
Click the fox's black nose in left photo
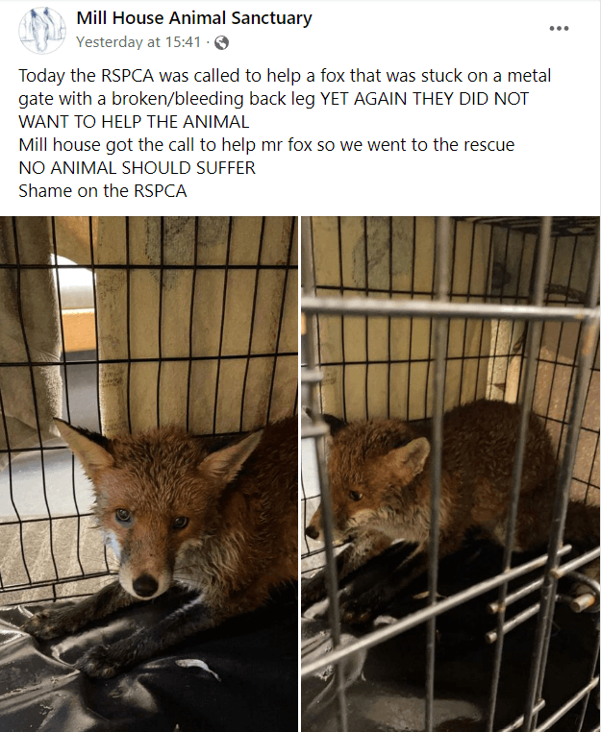(x=145, y=585)
